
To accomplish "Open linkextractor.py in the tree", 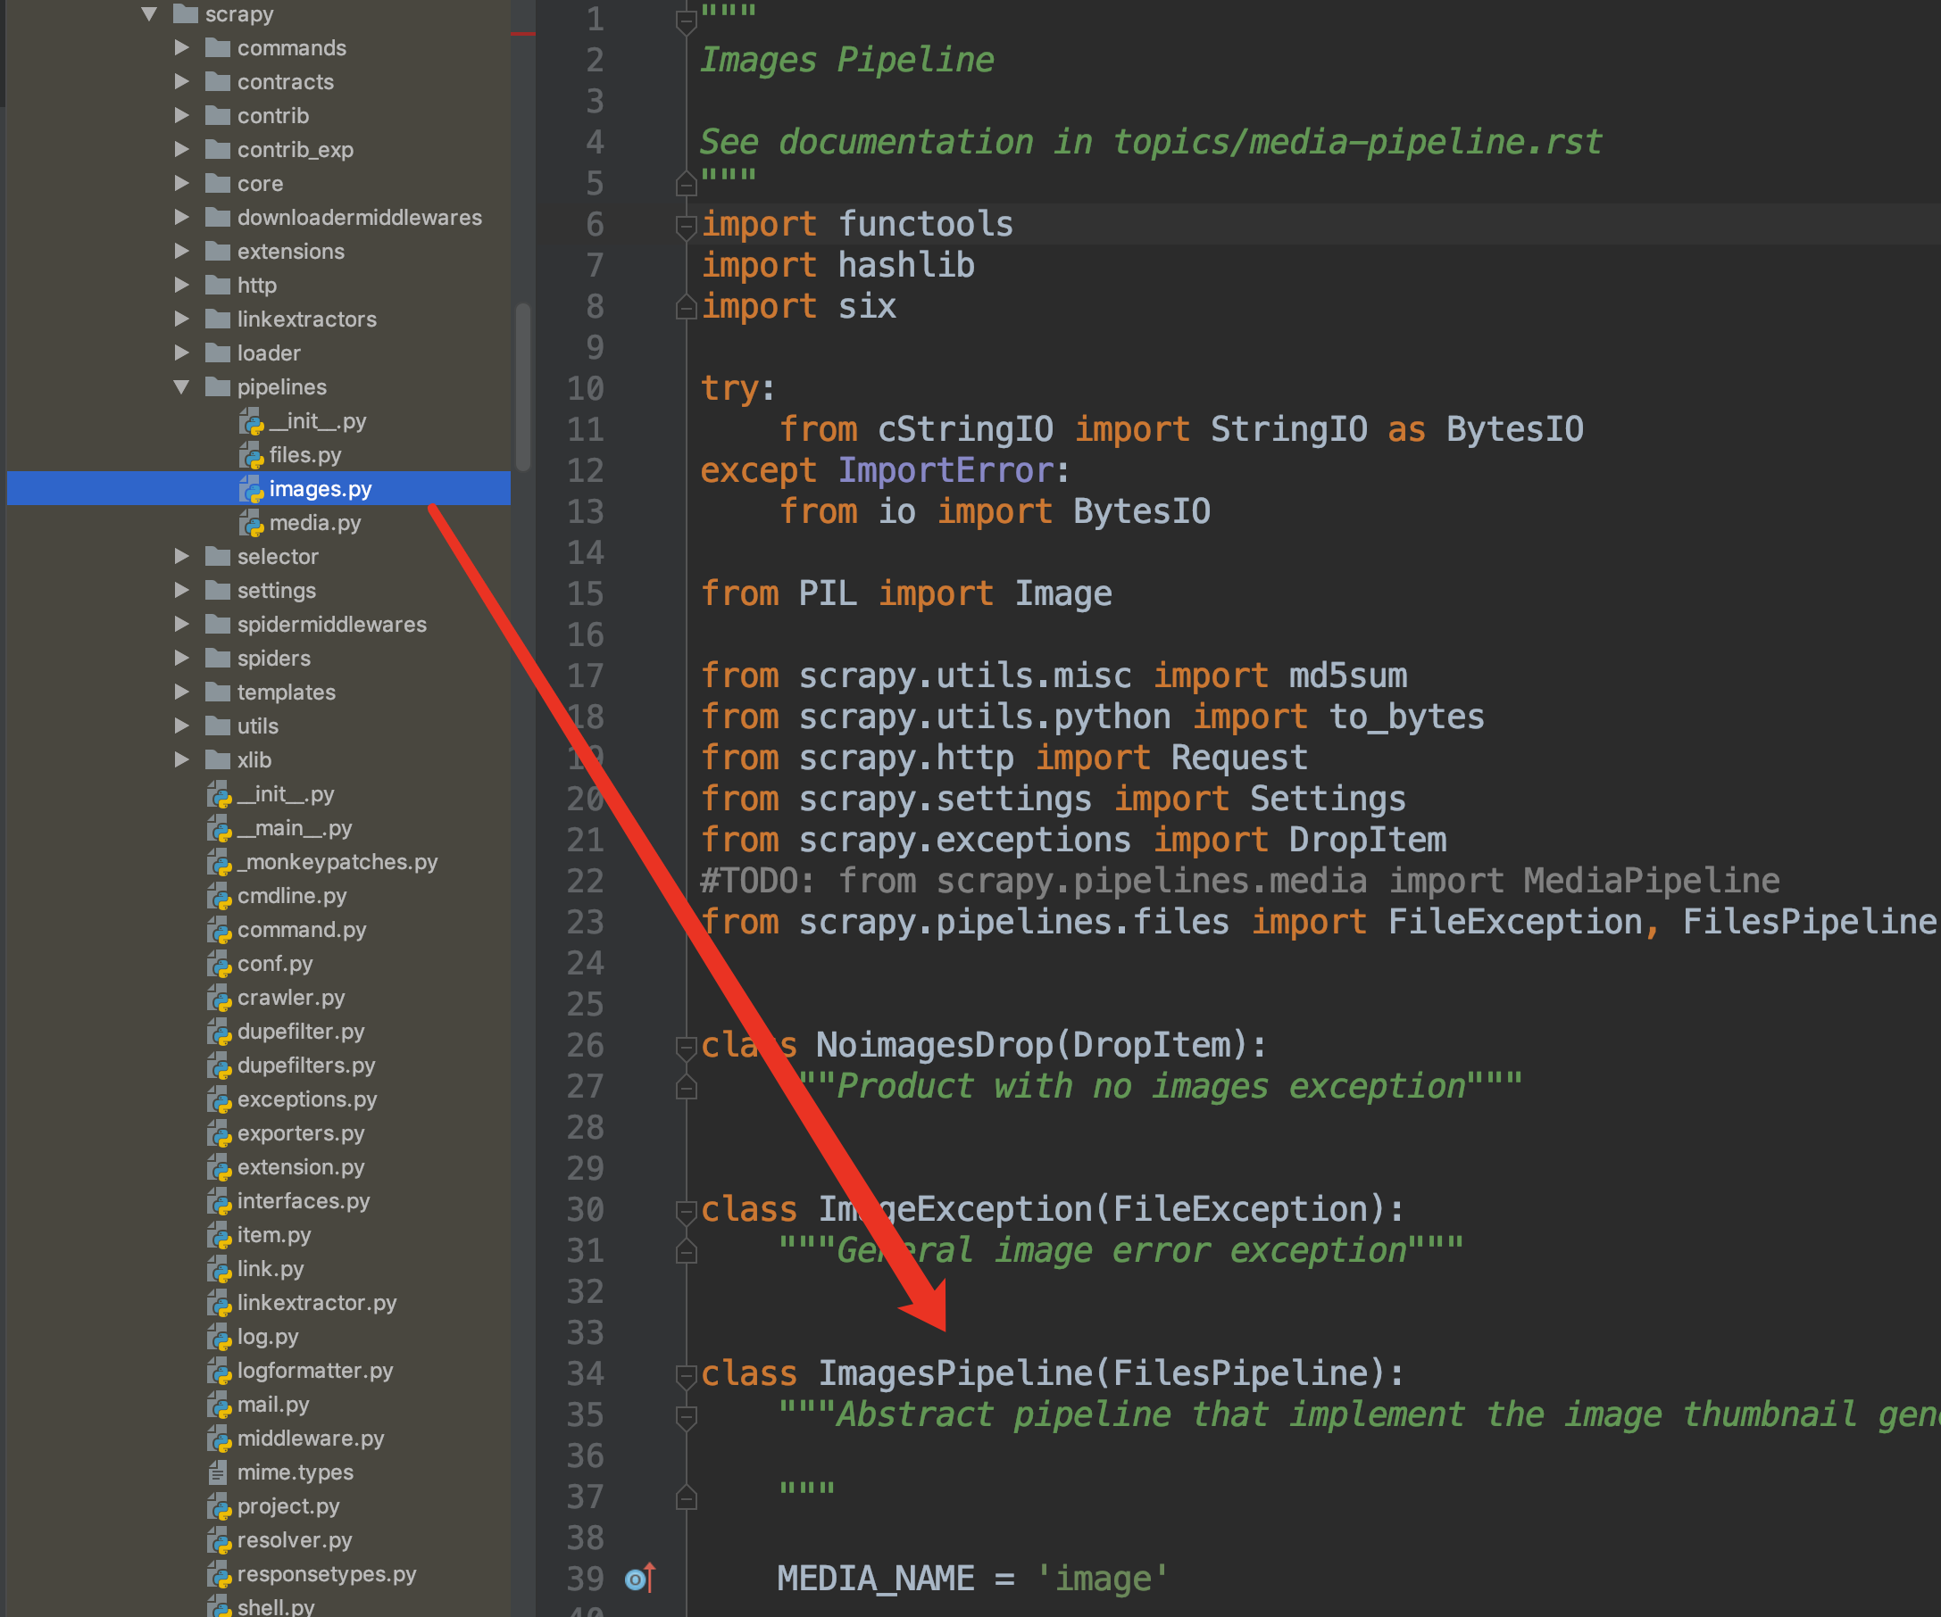I will [316, 1303].
